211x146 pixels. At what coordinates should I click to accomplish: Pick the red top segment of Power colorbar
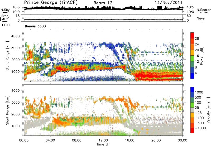(x=192, y=36)
